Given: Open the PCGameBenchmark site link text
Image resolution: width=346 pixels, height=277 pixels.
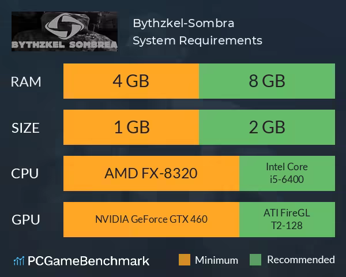Looking at the screenshot, I should point(88,260).
